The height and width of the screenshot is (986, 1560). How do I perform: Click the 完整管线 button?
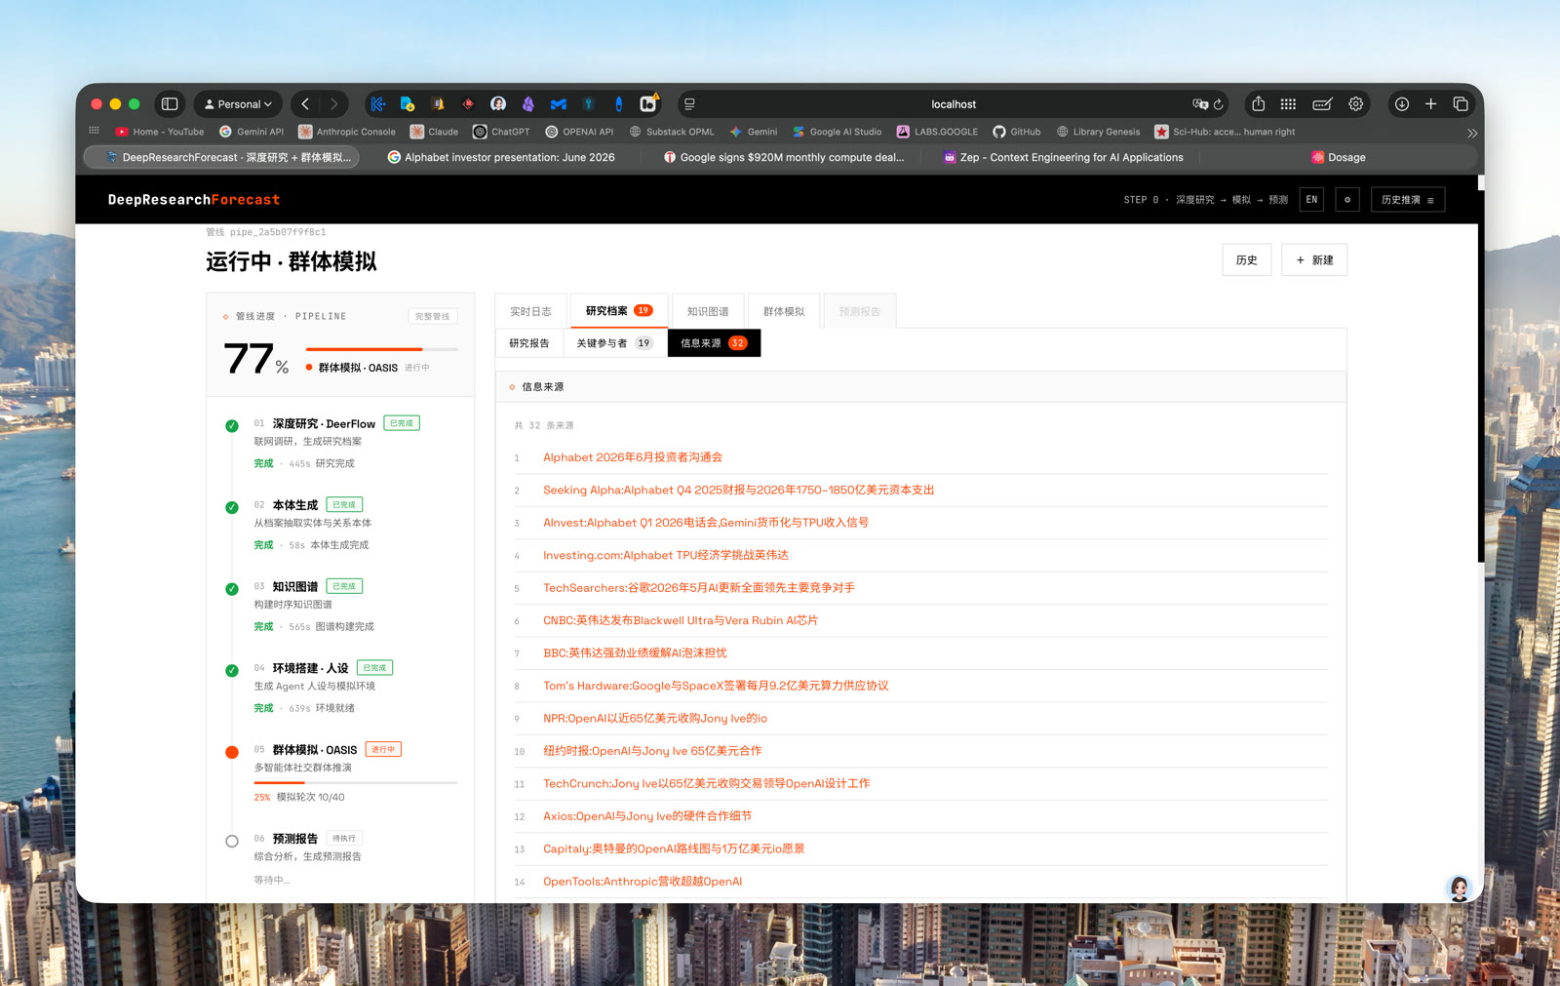click(x=433, y=316)
